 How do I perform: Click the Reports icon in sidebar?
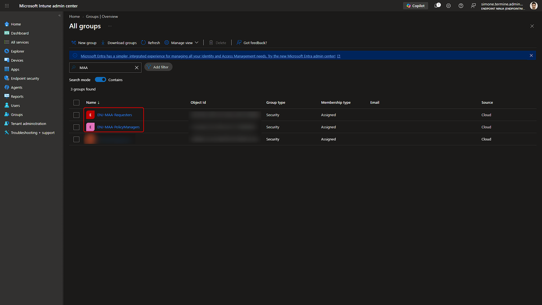pos(6,96)
